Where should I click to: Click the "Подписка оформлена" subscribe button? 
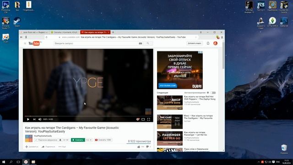[46, 140]
